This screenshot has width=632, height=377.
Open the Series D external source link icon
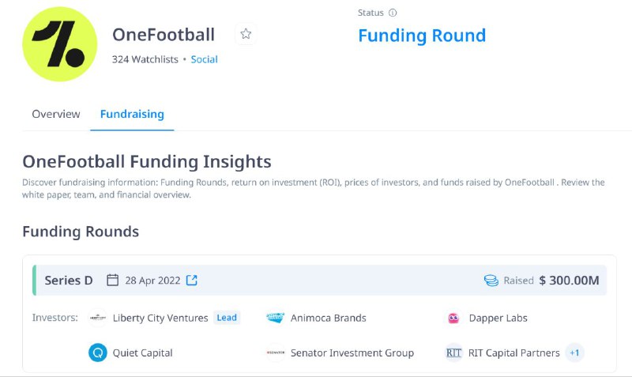[192, 281]
